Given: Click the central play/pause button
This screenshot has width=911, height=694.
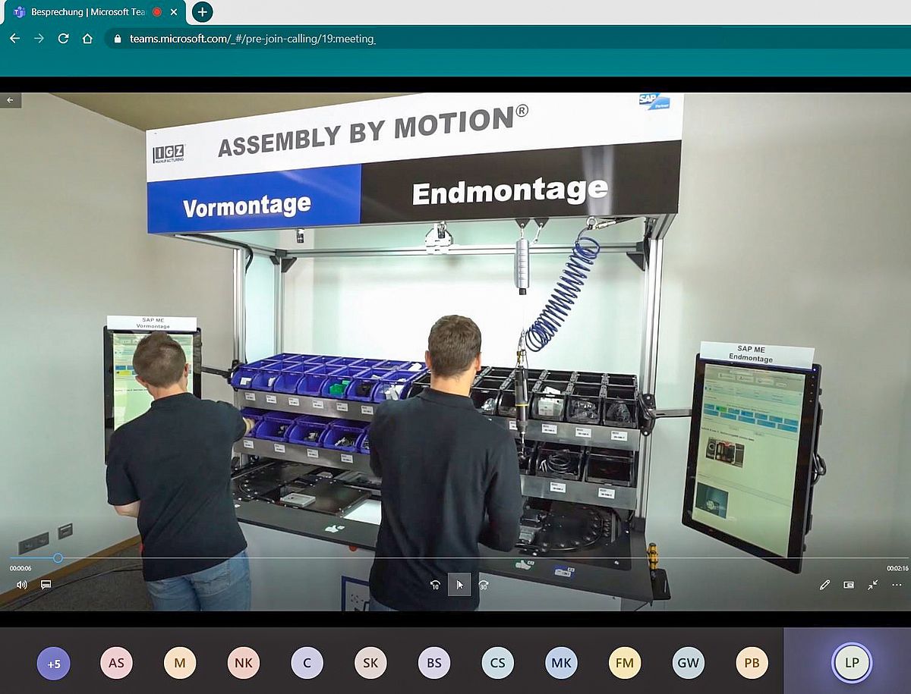Looking at the screenshot, I should [x=459, y=585].
